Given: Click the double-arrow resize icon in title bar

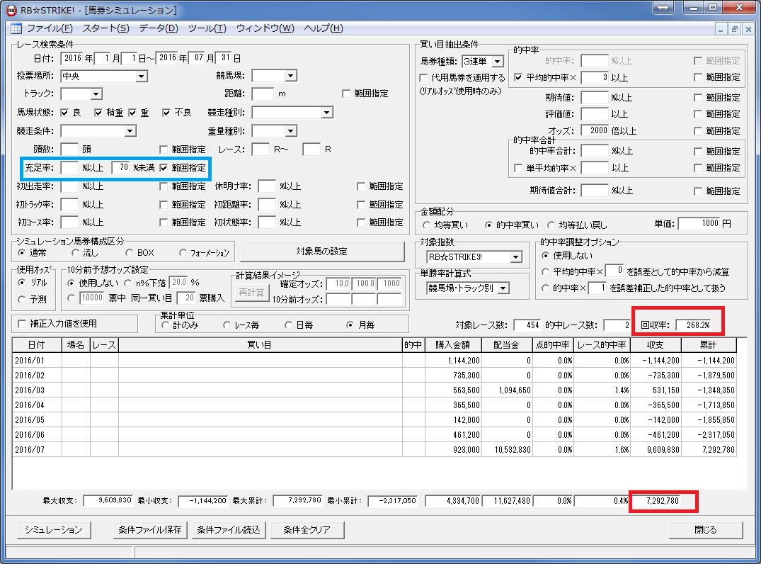Looking at the screenshot, I should (663, 7).
